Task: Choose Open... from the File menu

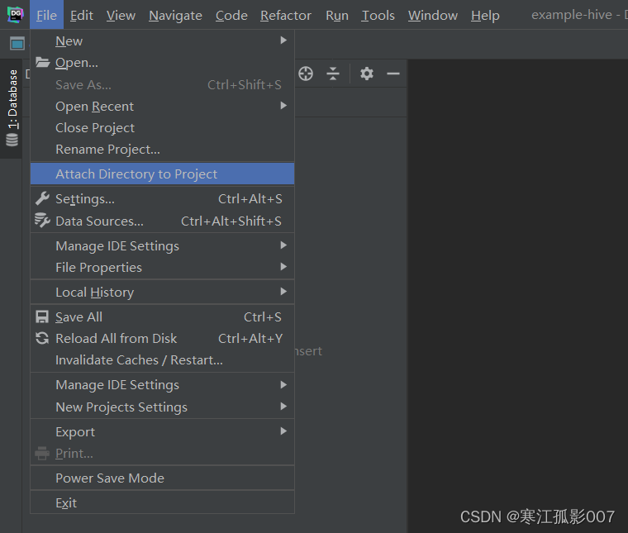Action: (x=162, y=63)
